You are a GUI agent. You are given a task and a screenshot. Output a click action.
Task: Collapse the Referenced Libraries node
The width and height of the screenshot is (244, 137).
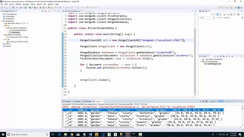4,35
